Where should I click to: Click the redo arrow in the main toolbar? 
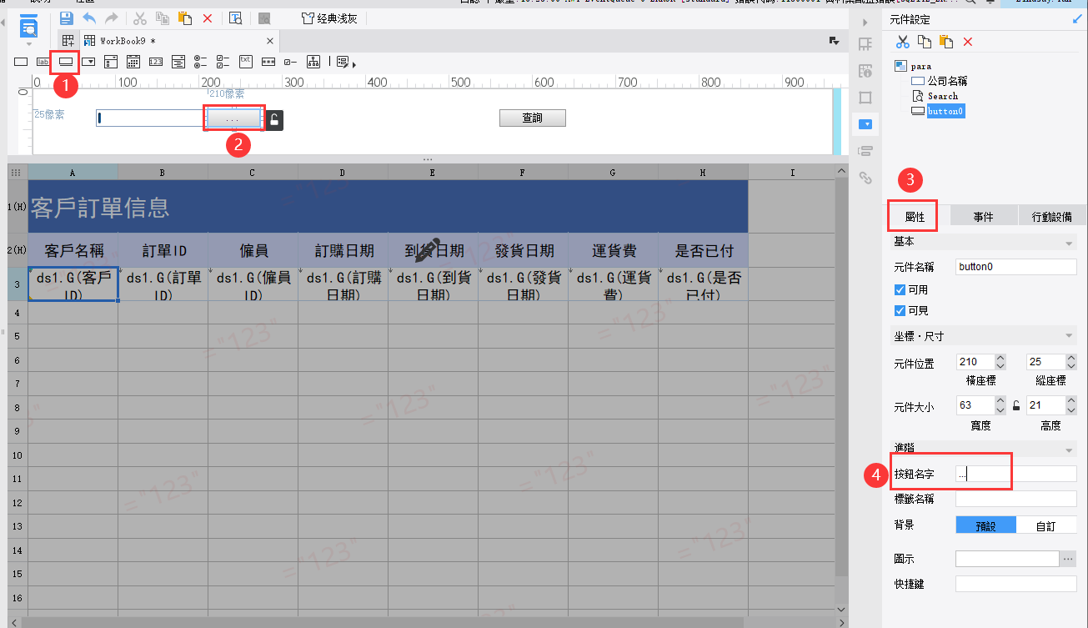111,18
